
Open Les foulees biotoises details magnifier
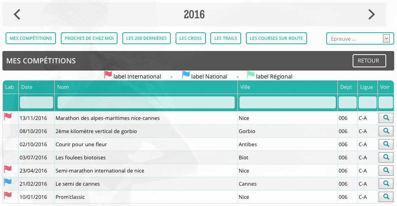[386, 157]
